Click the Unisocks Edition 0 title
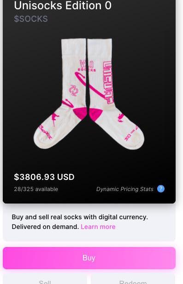 point(63,6)
